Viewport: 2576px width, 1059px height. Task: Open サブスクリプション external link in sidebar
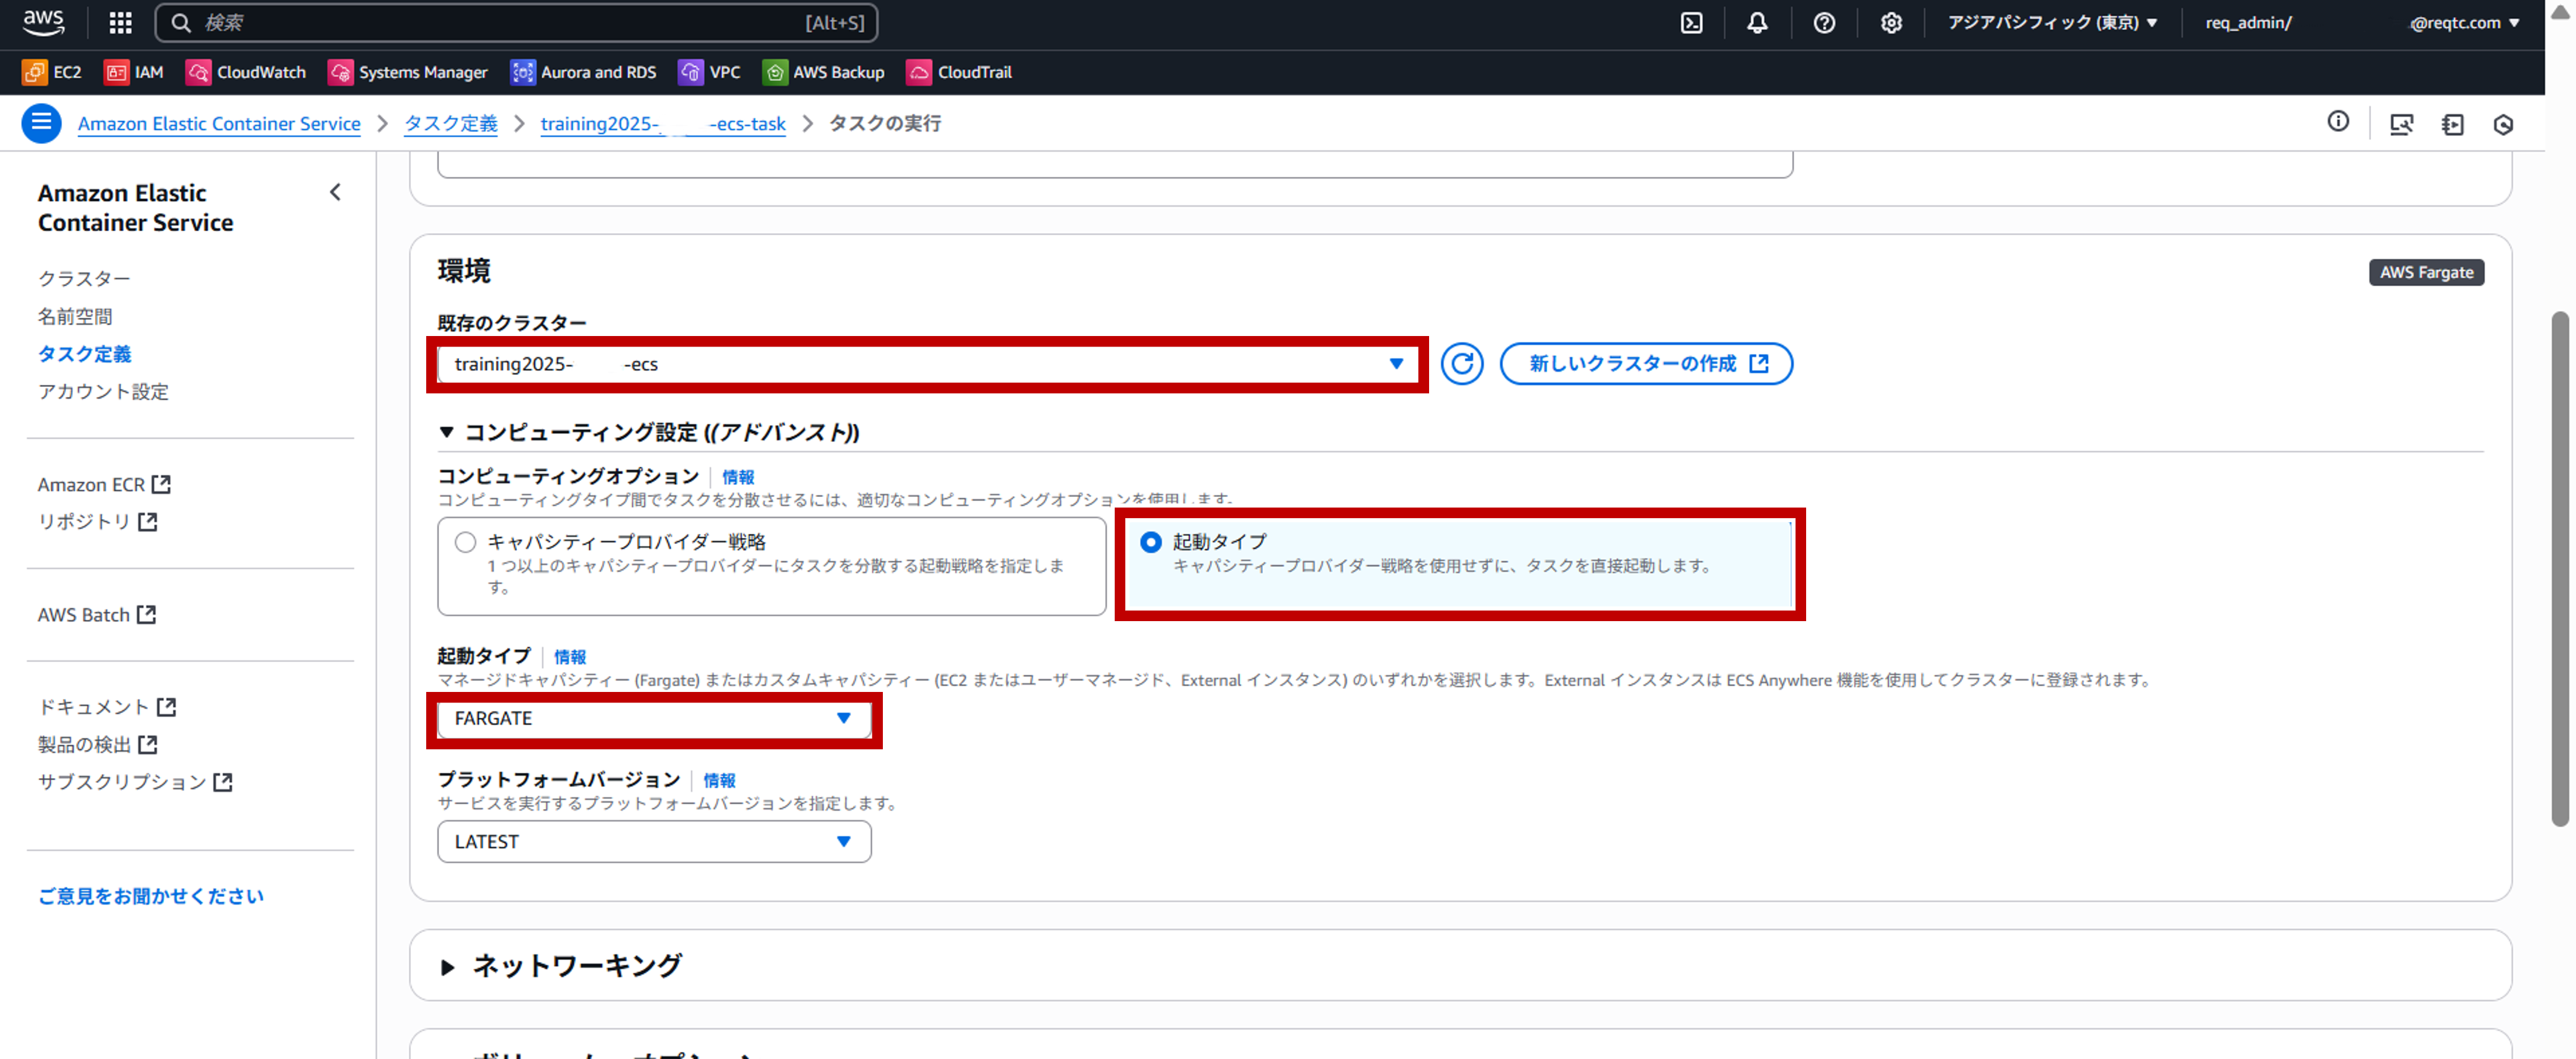(x=135, y=782)
